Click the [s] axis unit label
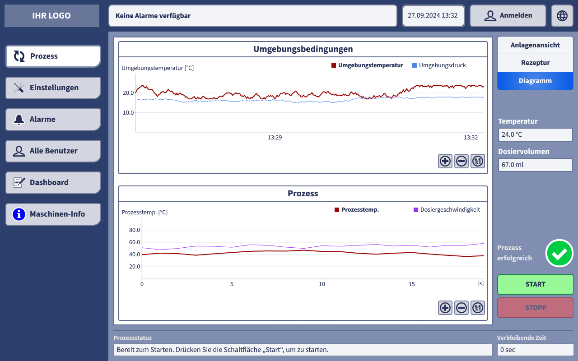Screen dimensions: 578x361 tap(480, 283)
